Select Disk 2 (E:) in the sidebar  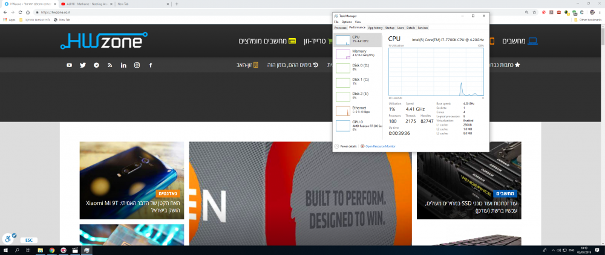pos(358,97)
